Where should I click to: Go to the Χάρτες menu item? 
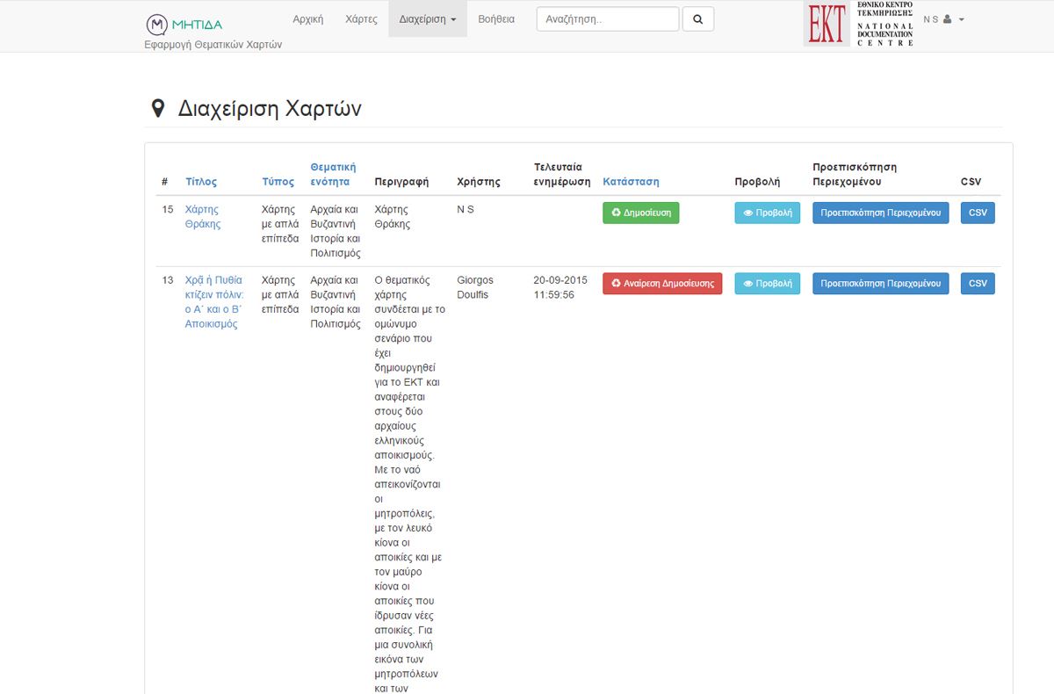coord(361,19)
